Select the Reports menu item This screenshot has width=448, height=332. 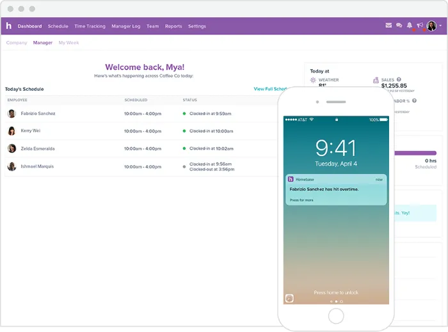click(173, 26)
